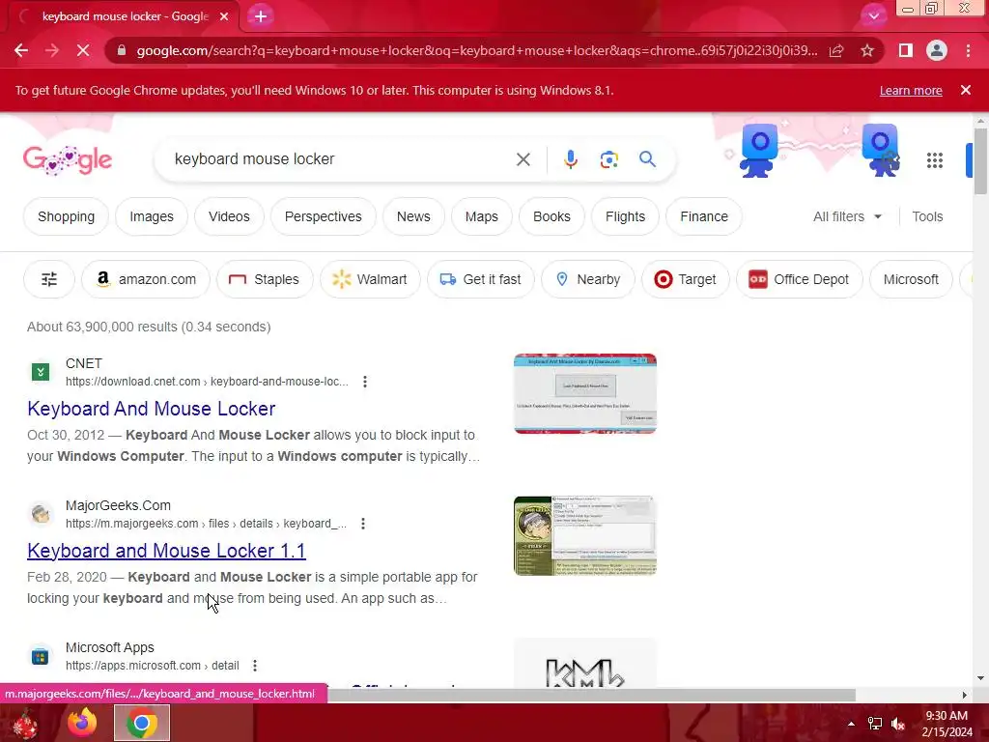The image size is (989, 742).
Task: Filter by Staples chip
Action: (x=265, y=279)
